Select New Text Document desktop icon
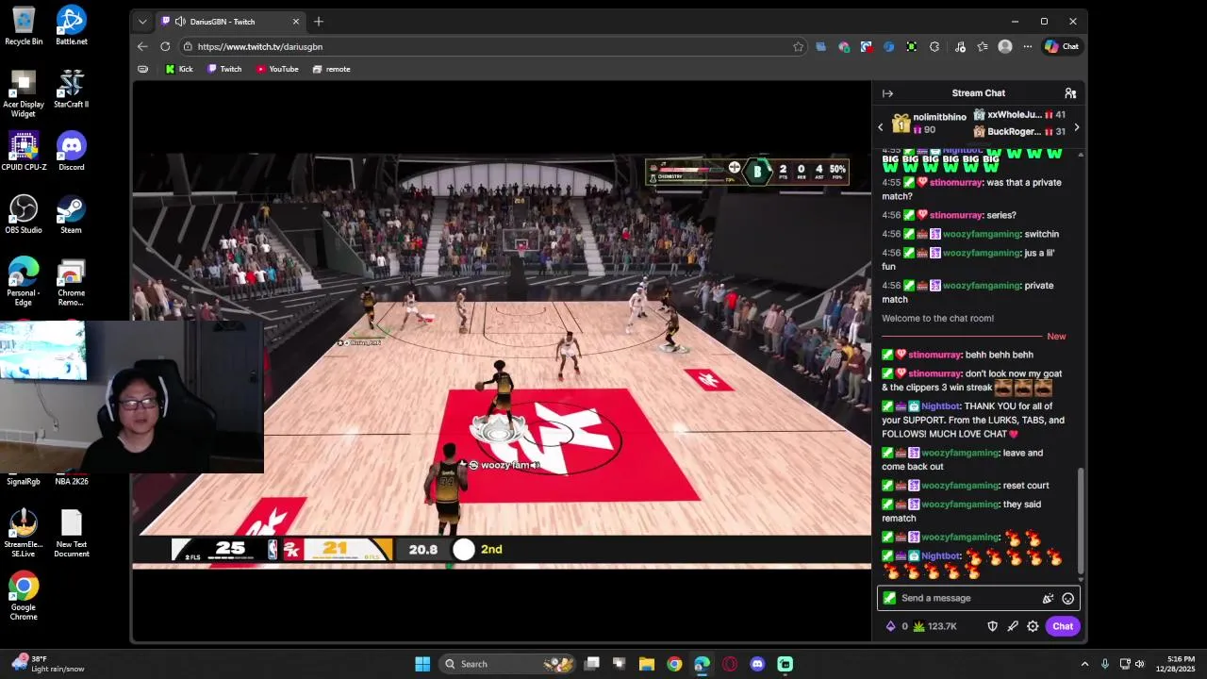This screenshot has height=679, width=1207. pyautogui.click(x=72, y=534)
